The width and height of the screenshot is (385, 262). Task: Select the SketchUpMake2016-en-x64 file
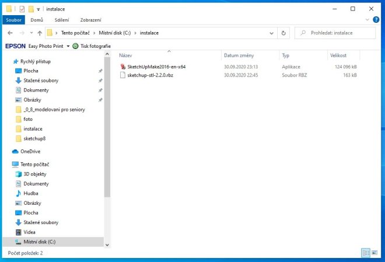[x=156, y=67]
